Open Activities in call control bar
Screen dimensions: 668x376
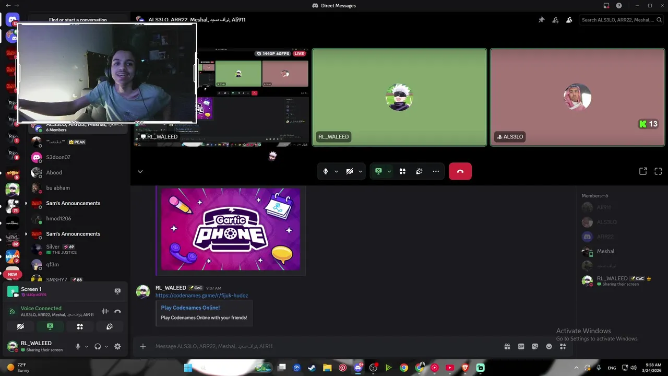tap(402, 171)
